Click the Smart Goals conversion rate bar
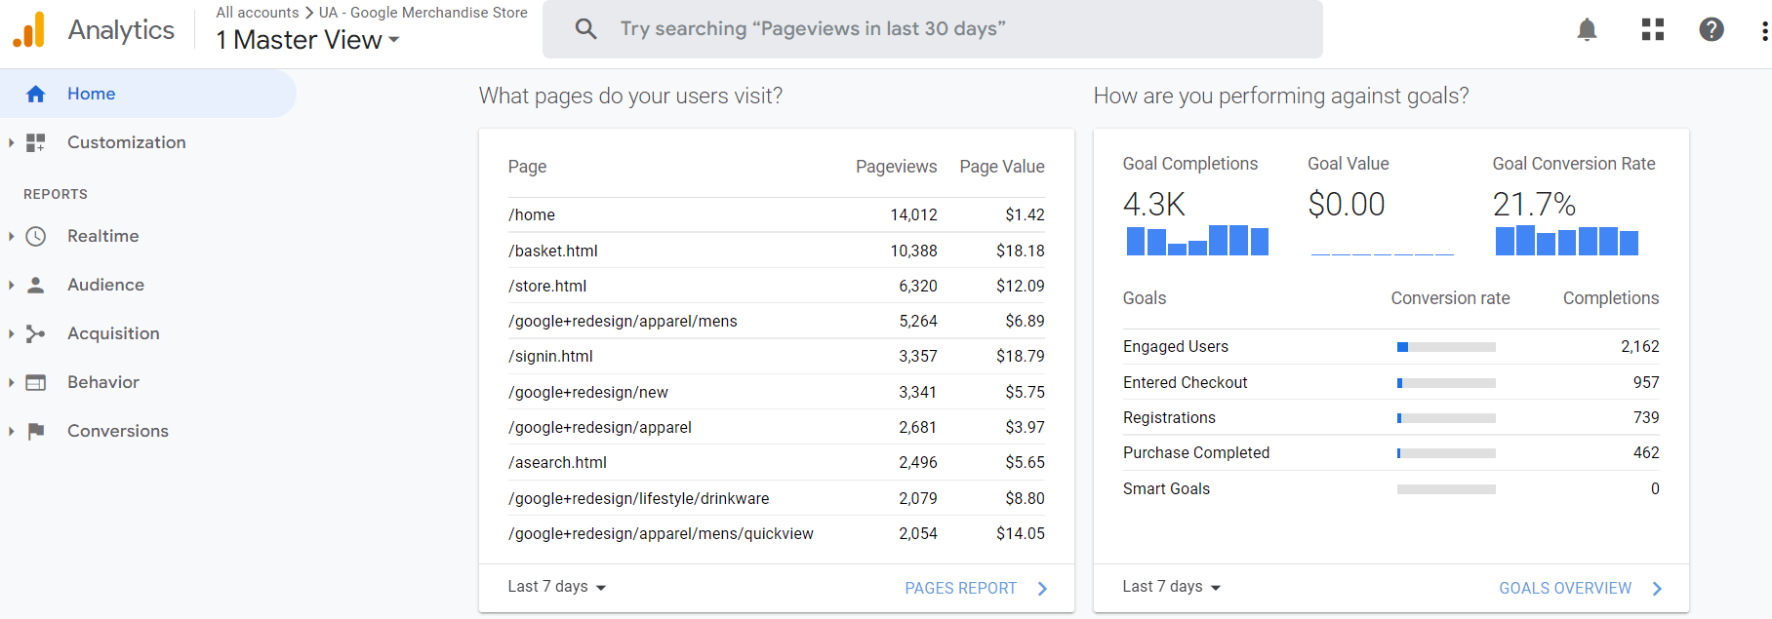 pos(1446,489)
